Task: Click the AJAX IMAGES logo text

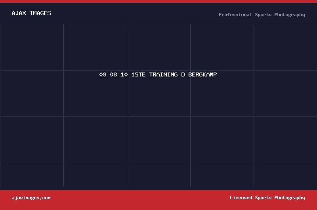Action: pyautogui.click(x=31, y=13)
